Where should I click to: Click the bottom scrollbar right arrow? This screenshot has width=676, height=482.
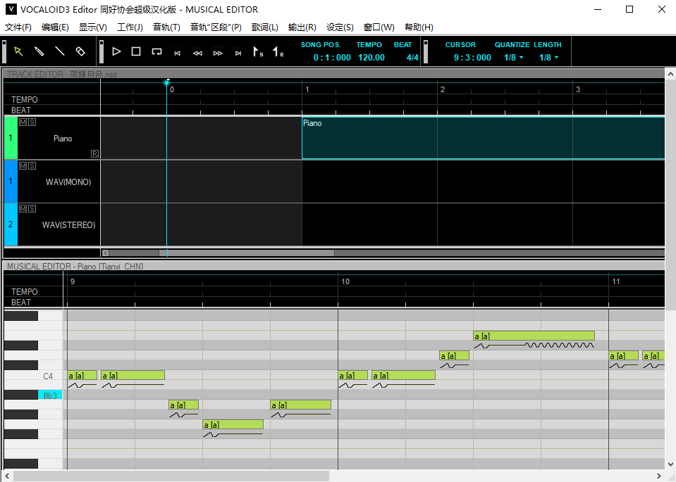(659, 476)
